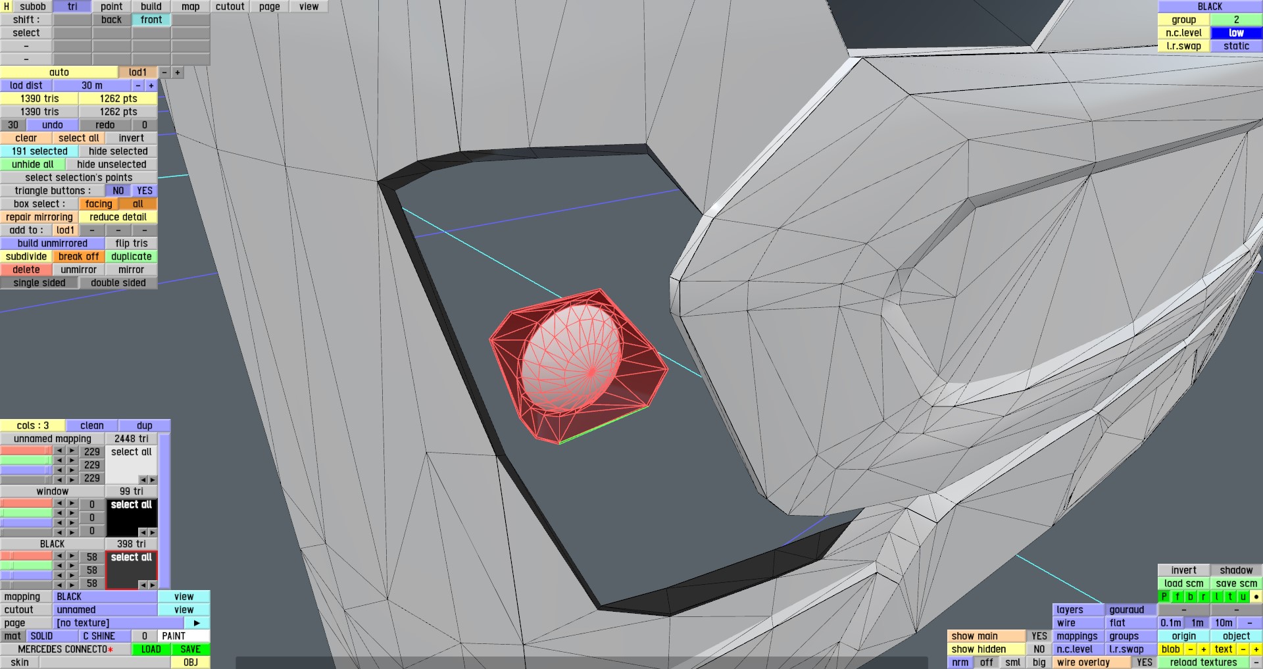1263x669 pixels.
Task: Click right arrow inside BLACK mapping swatch
Action: (153, 585)
